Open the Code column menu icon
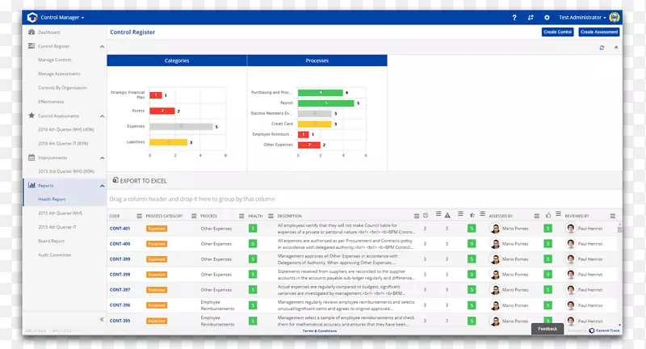 point(139,216)
